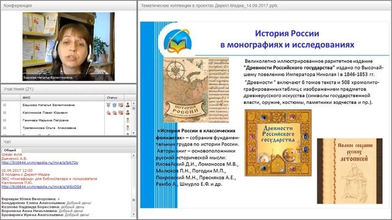Click the participant avatar icon for Трапезникова Ольга
The height and width of the screenshot is (220, 392).
click(128, 128)
